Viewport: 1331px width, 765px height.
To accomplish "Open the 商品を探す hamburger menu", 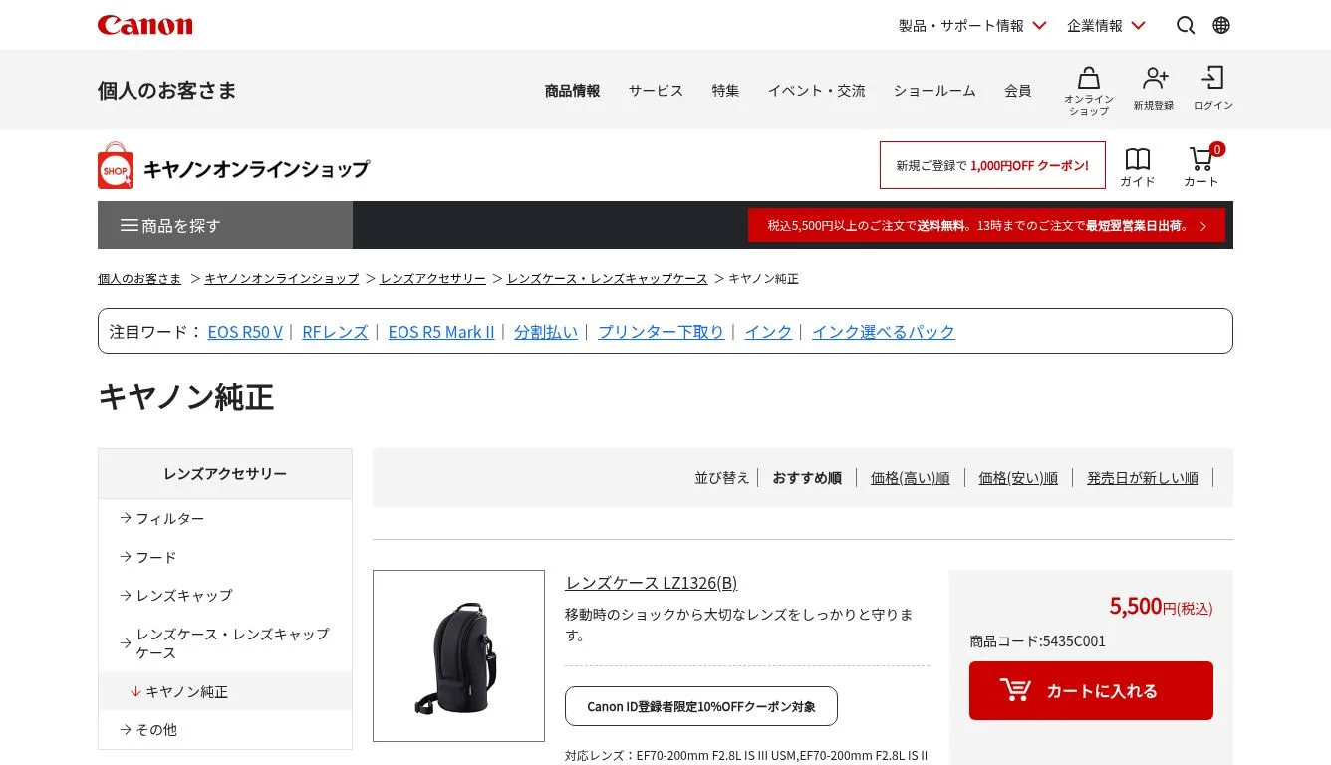I will click(x=225, y=225).
